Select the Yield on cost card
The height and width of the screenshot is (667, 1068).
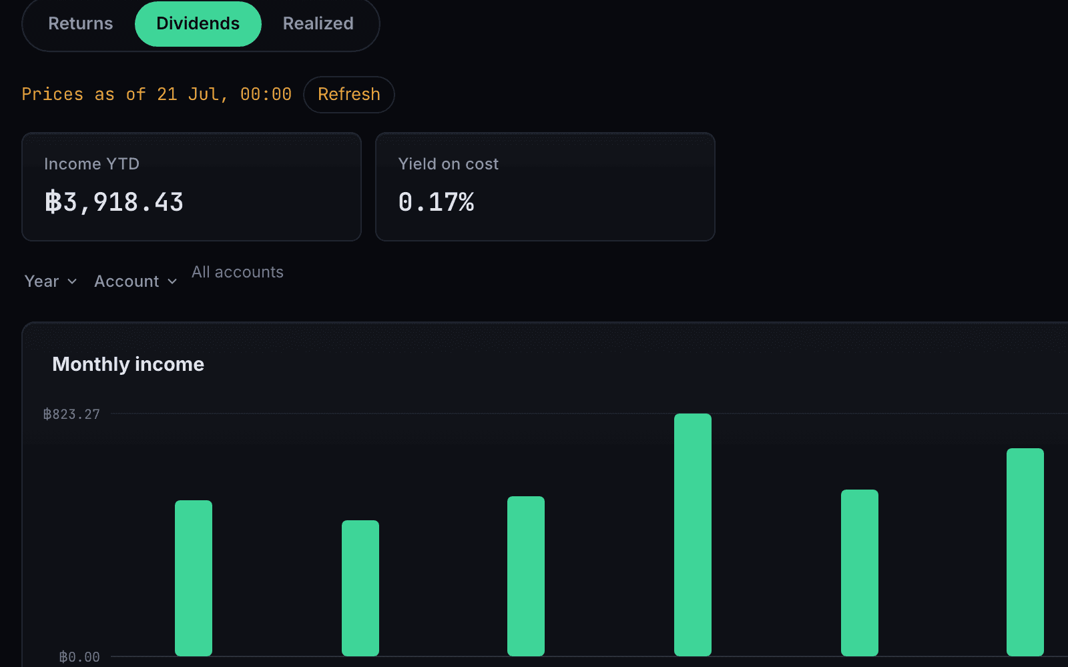(545, 187)
